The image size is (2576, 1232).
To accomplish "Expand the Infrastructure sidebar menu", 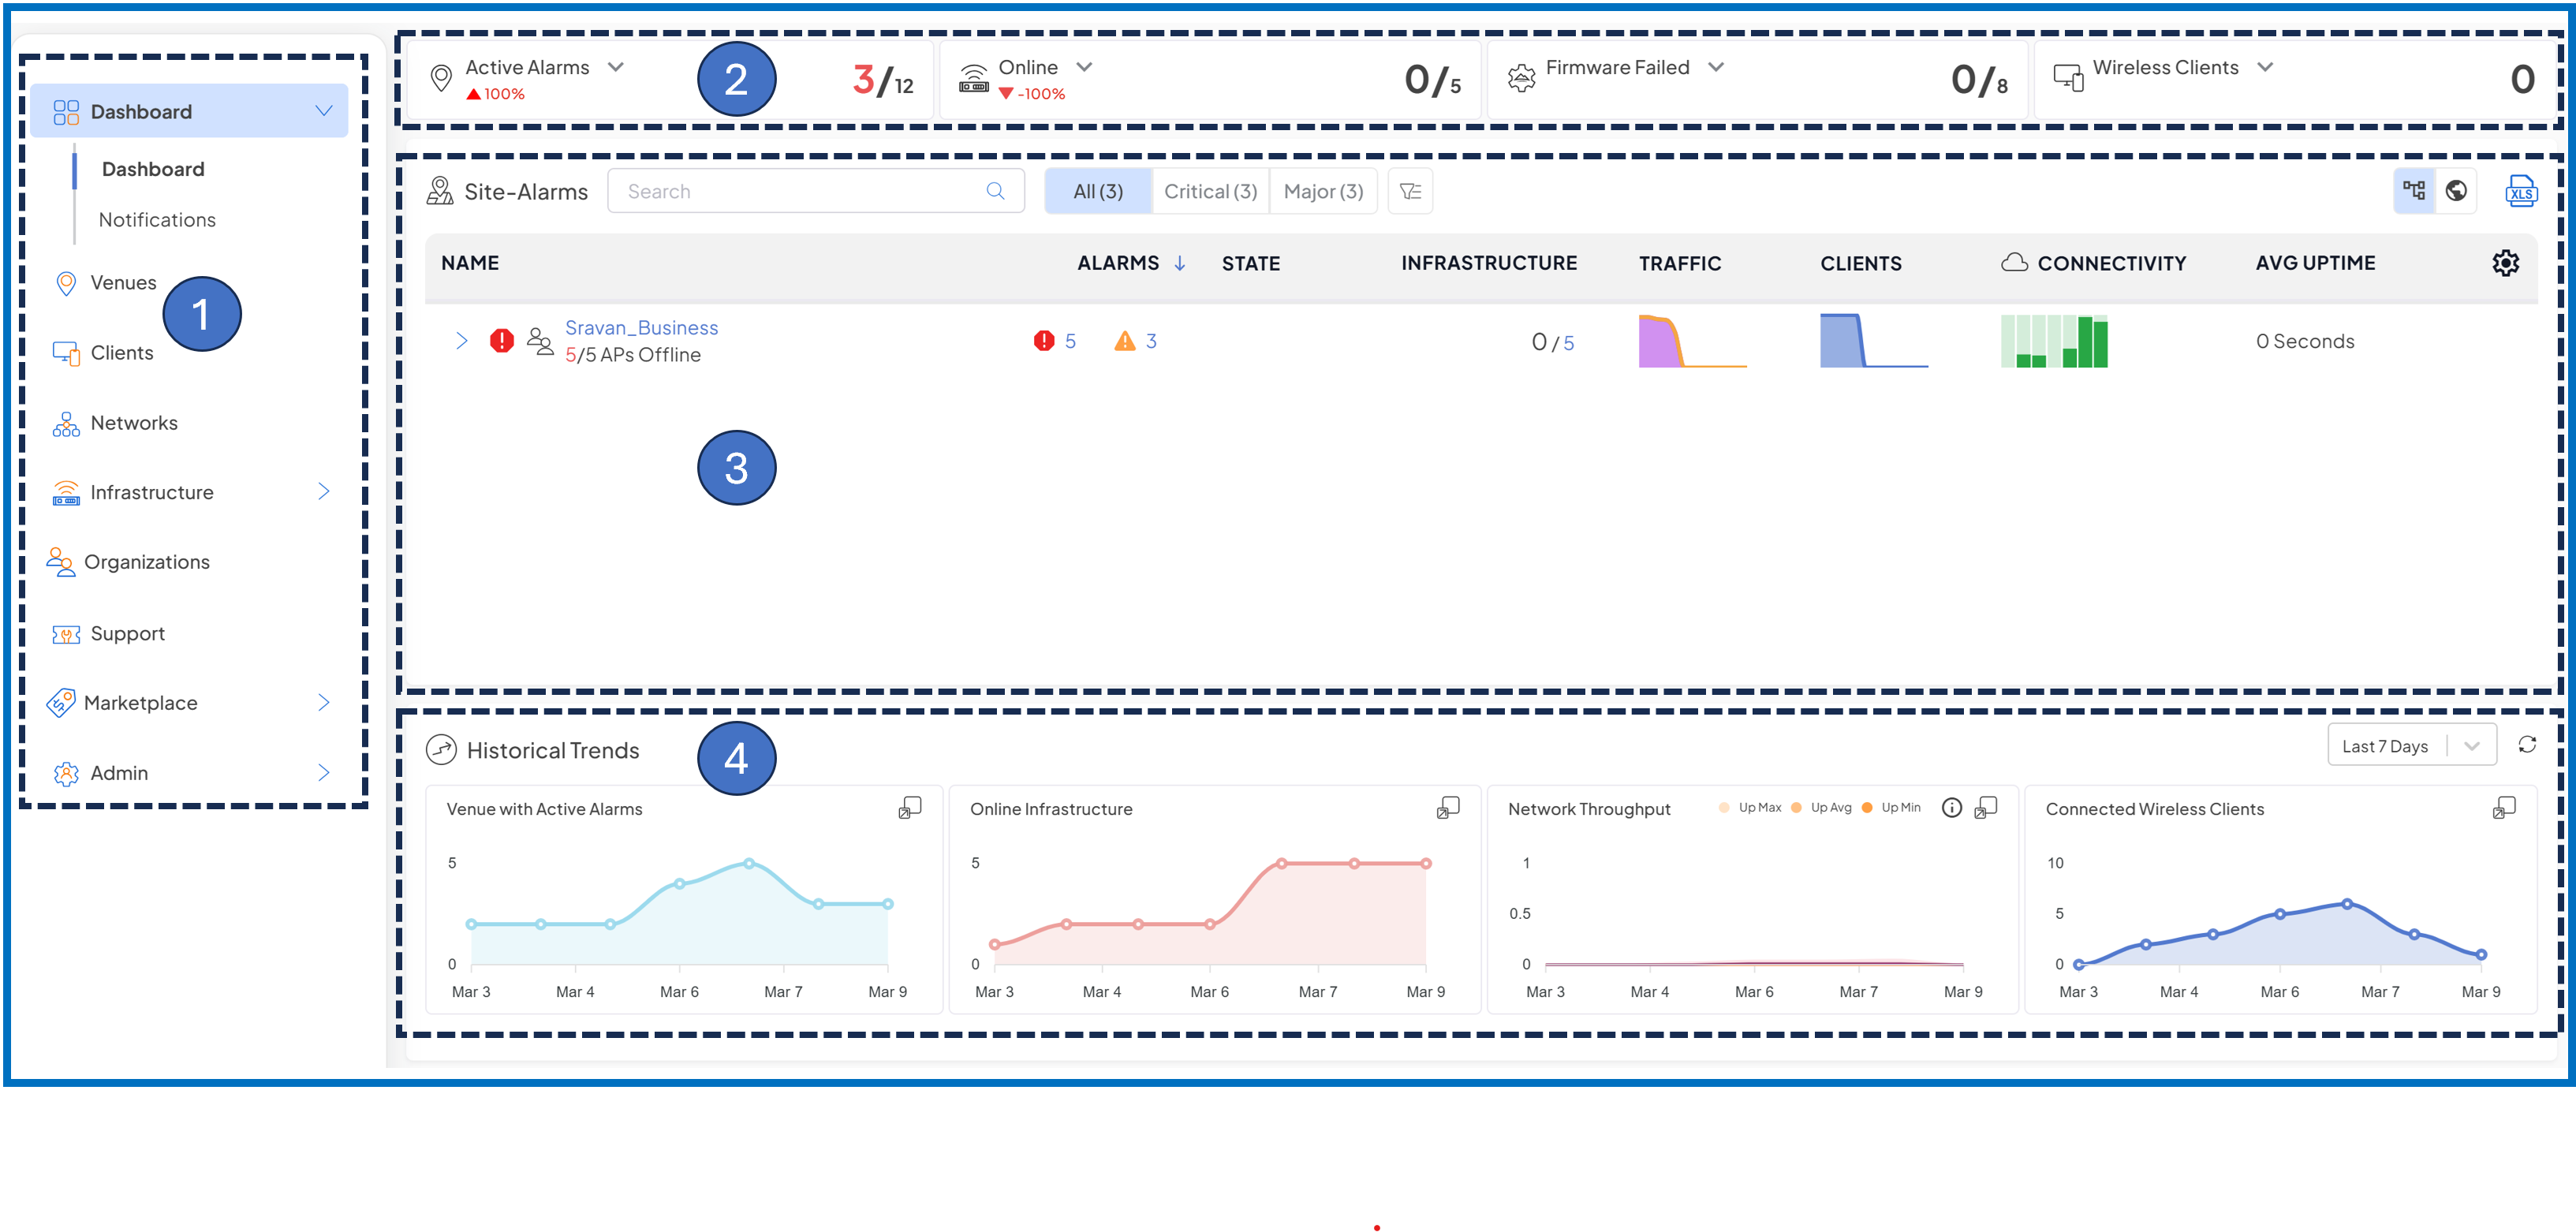I will [x=323, y=492].
